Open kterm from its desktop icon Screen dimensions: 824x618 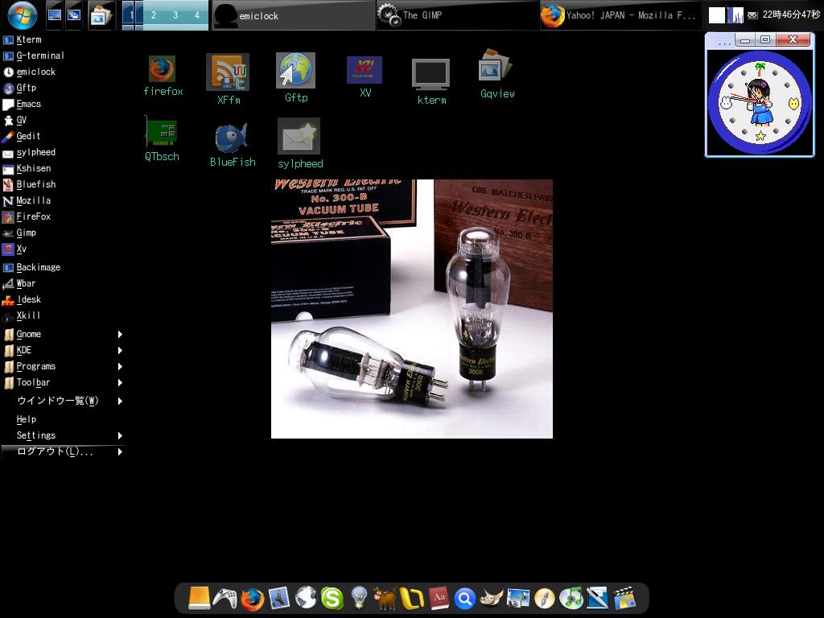431,75
